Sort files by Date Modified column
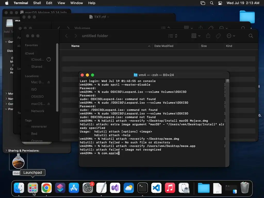The height and width of the screenshot is (198, 264). [x=176, y=46]
